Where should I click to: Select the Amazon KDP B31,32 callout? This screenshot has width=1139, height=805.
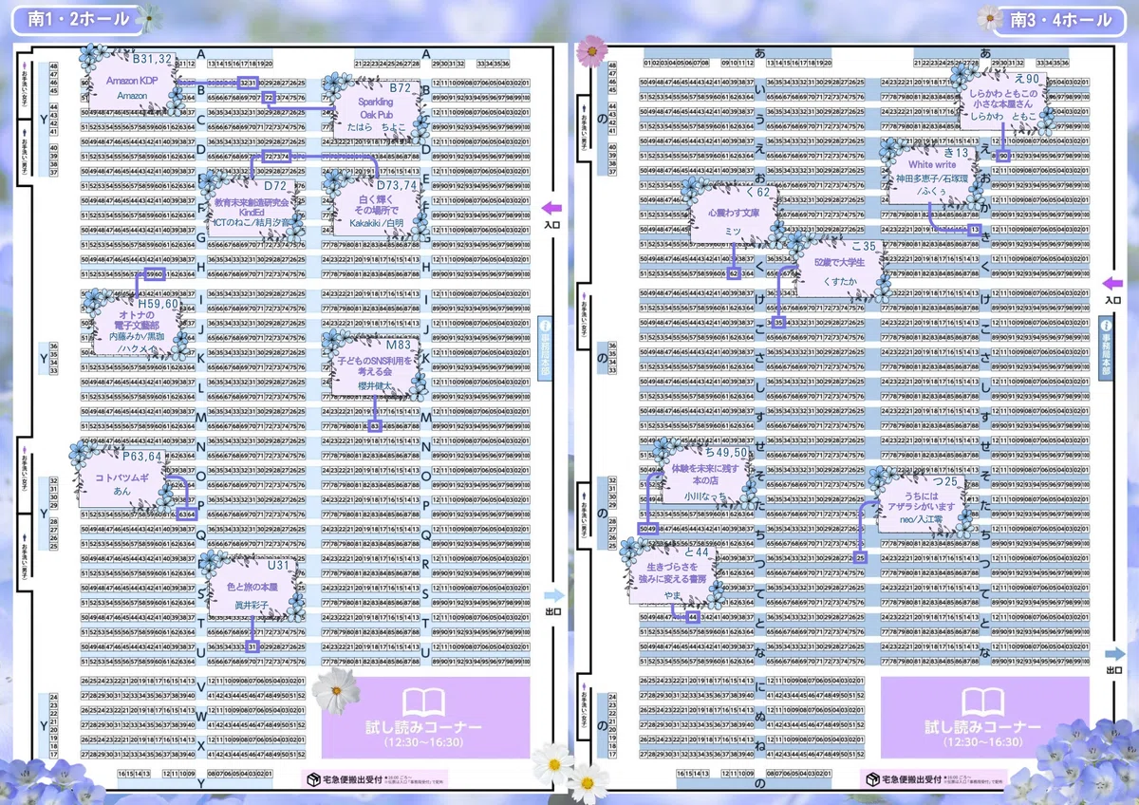point(132,84)
